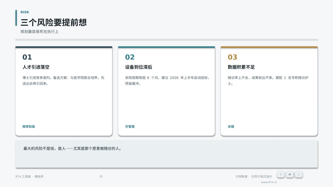This screenshot has height=187, width=333.
Task: Select heading 设备到位滞后
Action: click(x=138, y=67)
